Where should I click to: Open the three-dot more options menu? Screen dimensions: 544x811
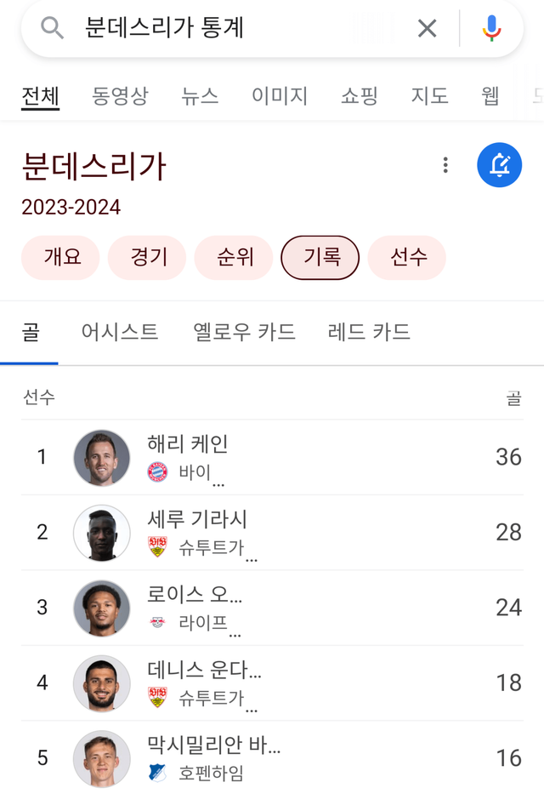pos(445,165)
